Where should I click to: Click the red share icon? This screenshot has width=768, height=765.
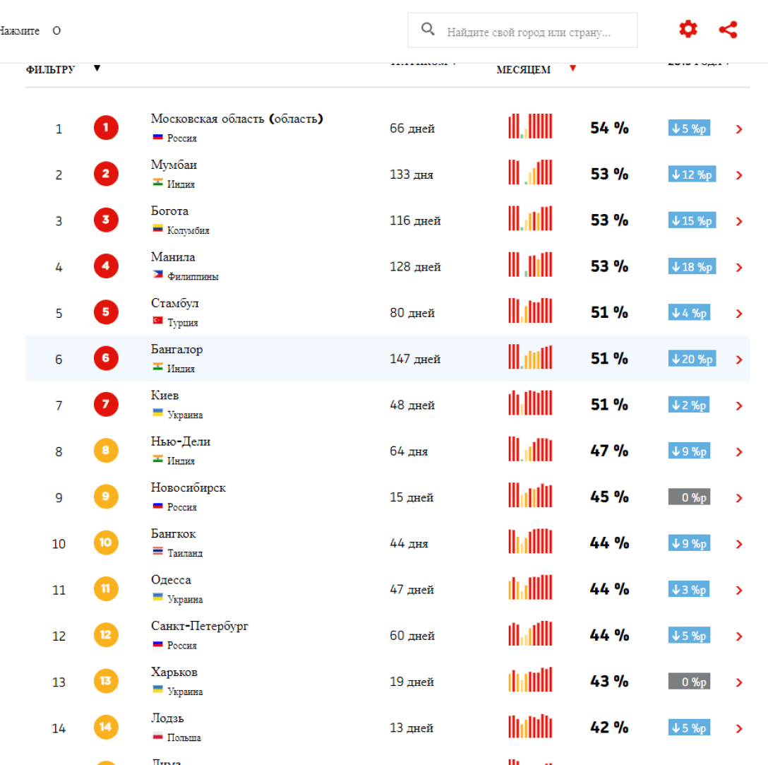[x=728, y=29]
